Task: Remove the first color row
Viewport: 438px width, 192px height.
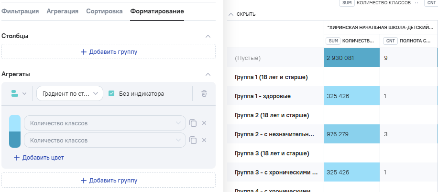Action: pos(204,123)
